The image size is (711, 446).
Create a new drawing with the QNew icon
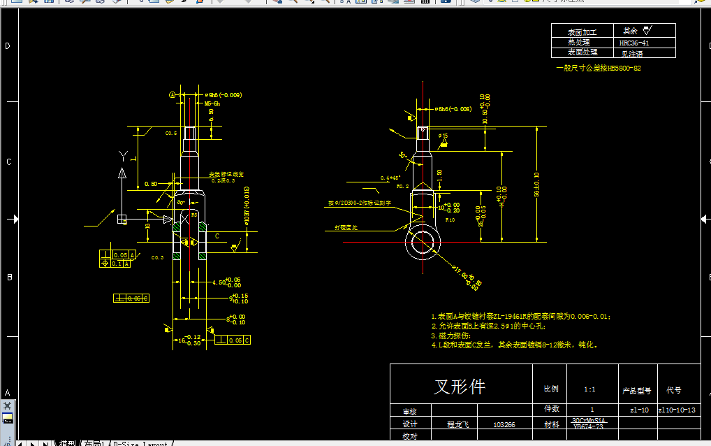(x=15, y=3)
